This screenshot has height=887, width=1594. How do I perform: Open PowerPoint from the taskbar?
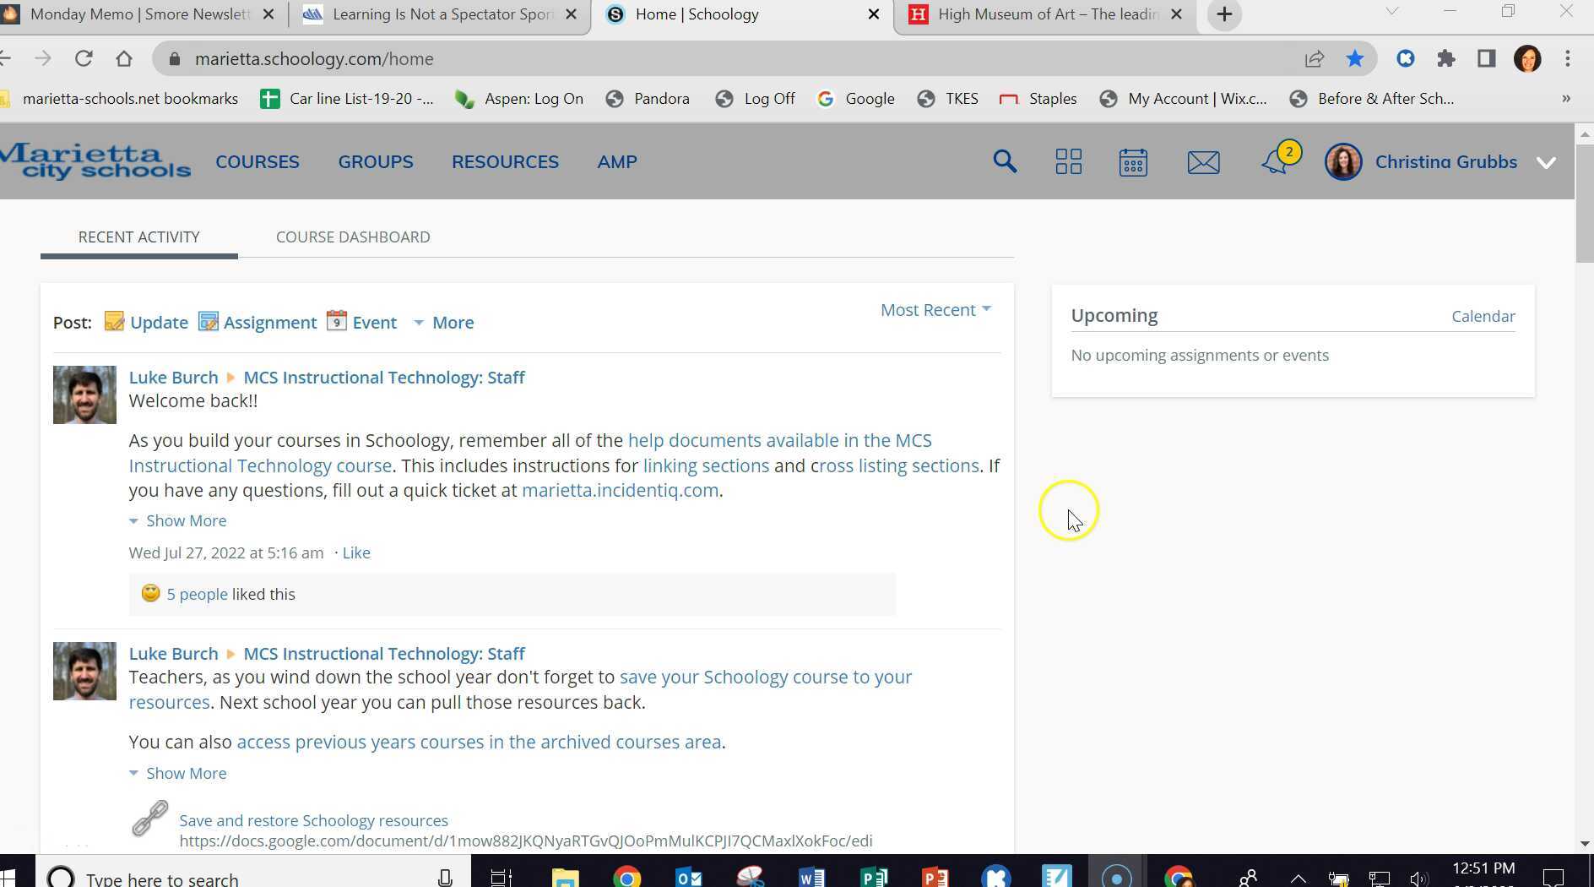[x=935, y=877]
